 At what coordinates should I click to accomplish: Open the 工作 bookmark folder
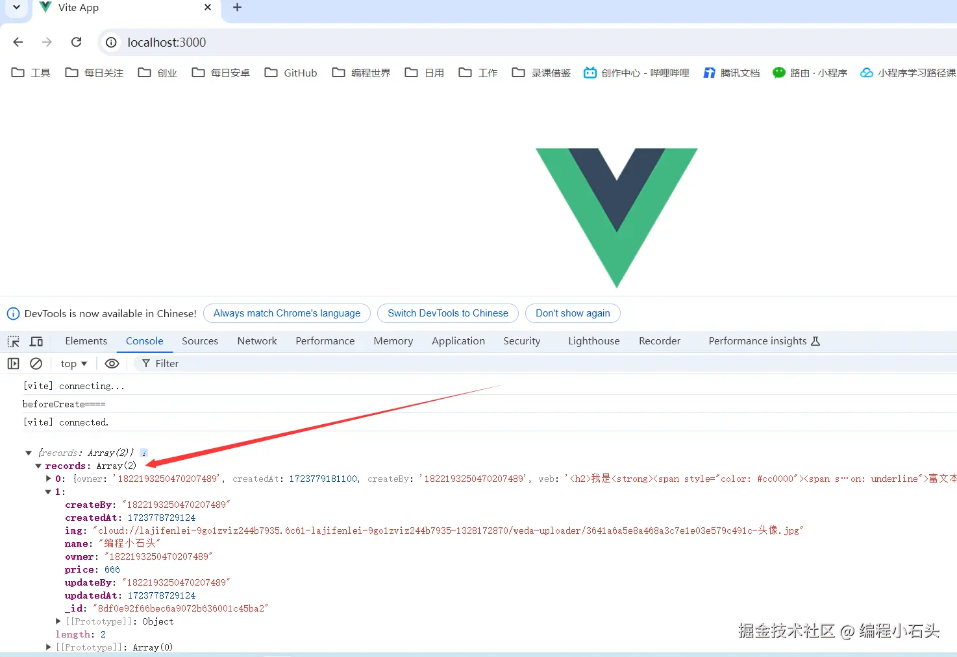click(x=478, y=73)
